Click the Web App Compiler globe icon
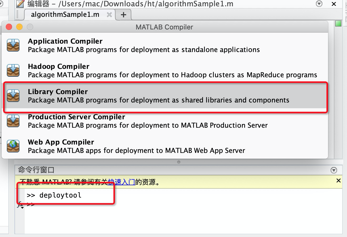Screen dimensions: 347x237 click(13, 146)
